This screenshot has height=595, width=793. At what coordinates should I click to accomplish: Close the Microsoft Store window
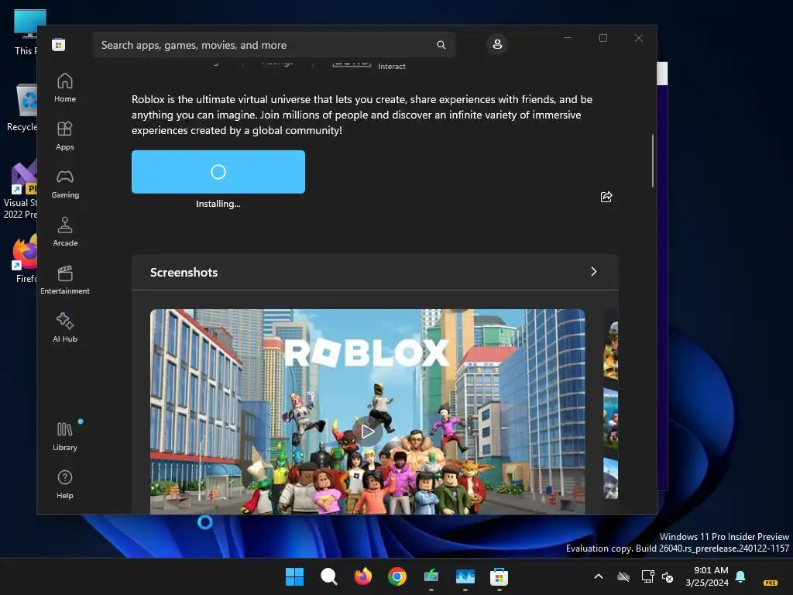click(x=639, y=38)
